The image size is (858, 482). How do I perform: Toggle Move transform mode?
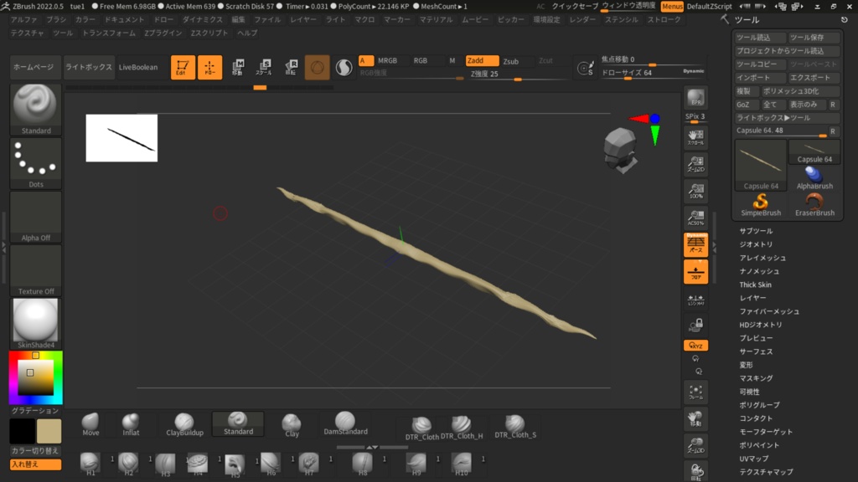237,67
